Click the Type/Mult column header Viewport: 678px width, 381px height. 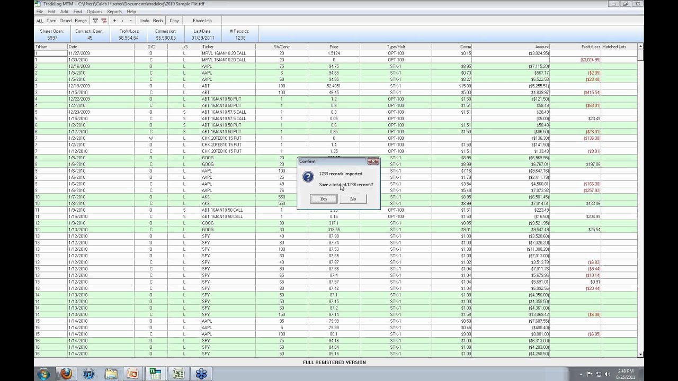coord(396,47)
